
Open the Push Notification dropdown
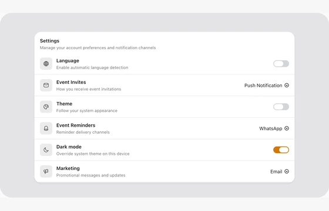coord(267,86)
